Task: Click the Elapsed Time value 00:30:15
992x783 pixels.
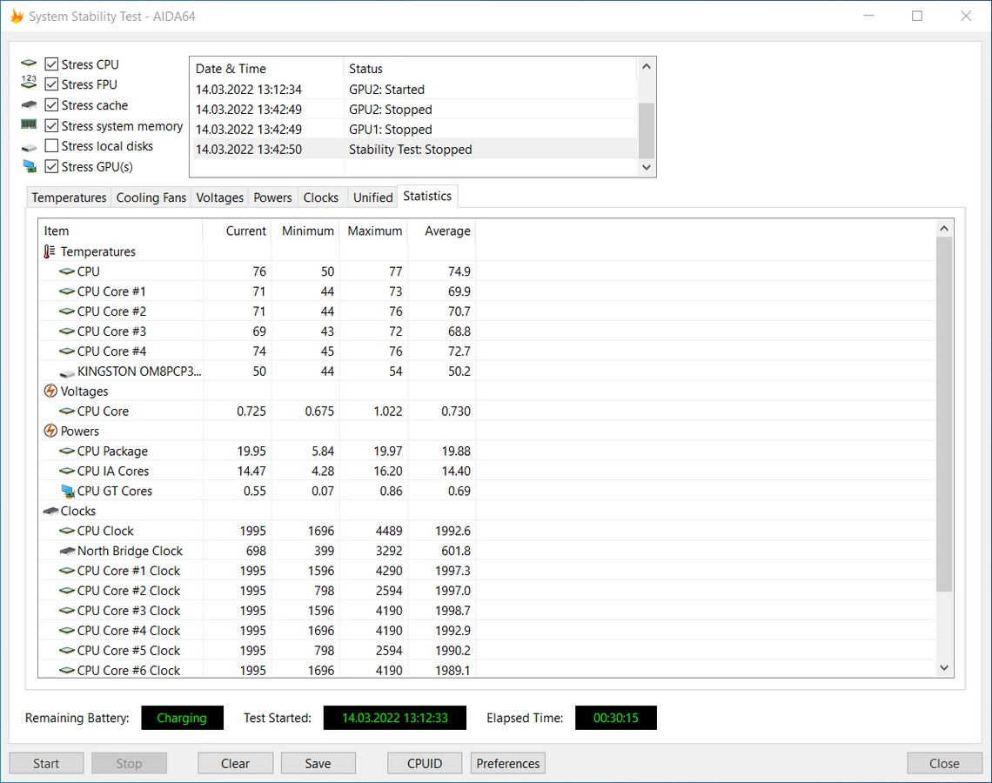Action: click(615, 718)
